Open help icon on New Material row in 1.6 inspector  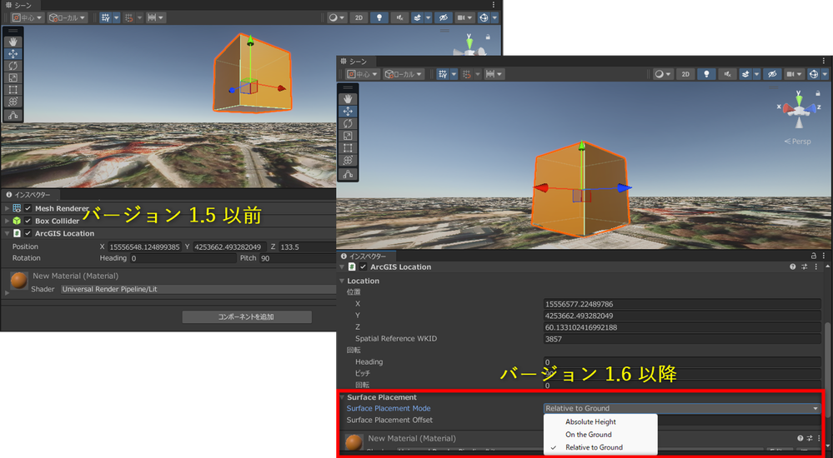pos(800,438)
